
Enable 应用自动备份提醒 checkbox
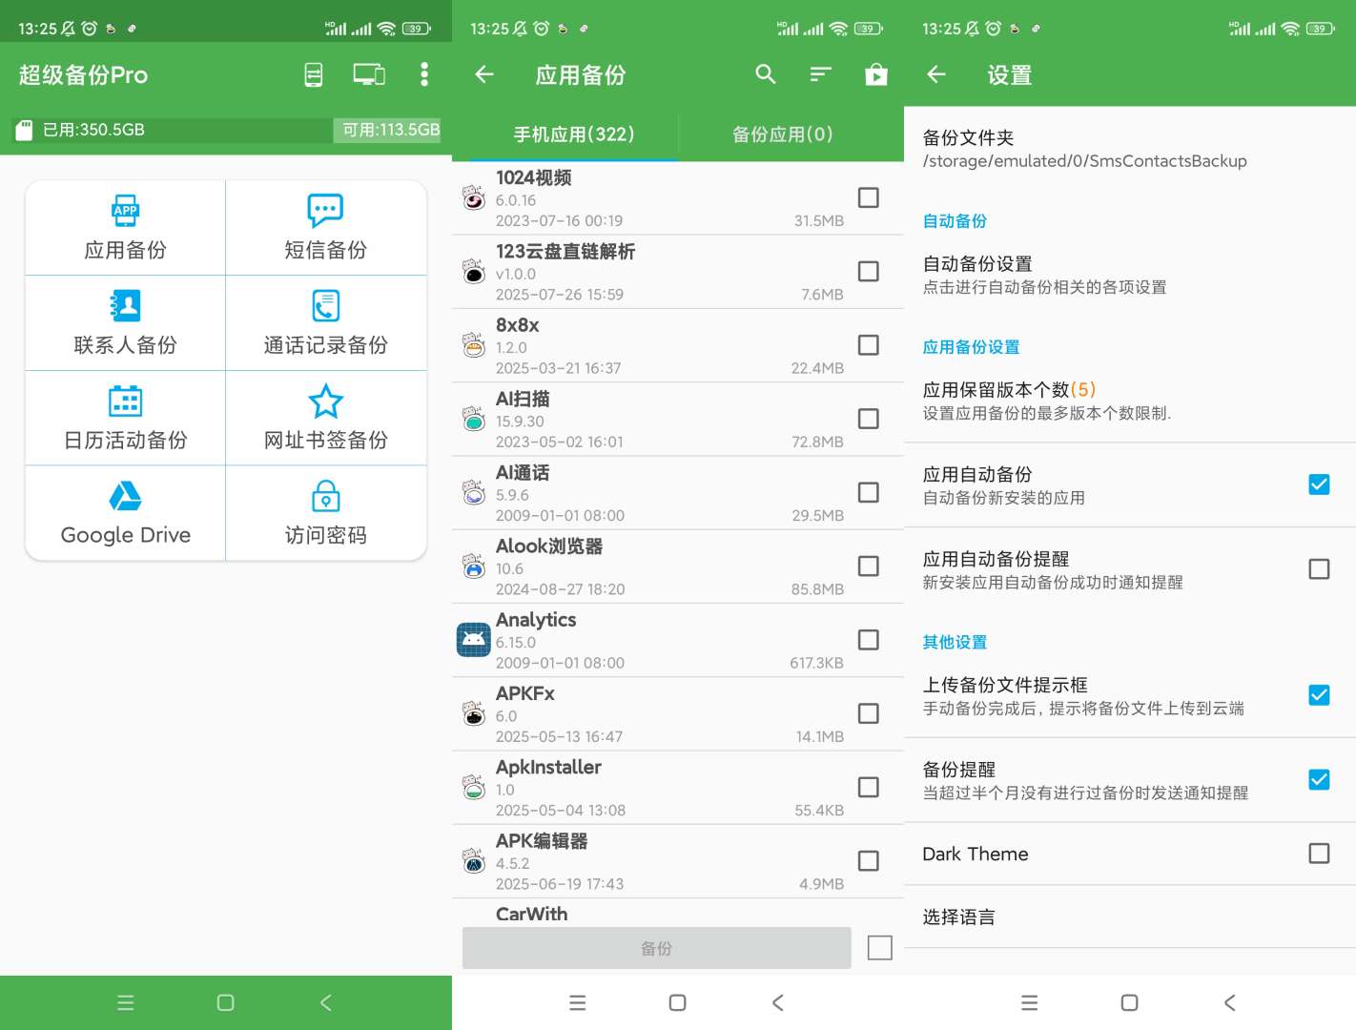click(1319, 569)
